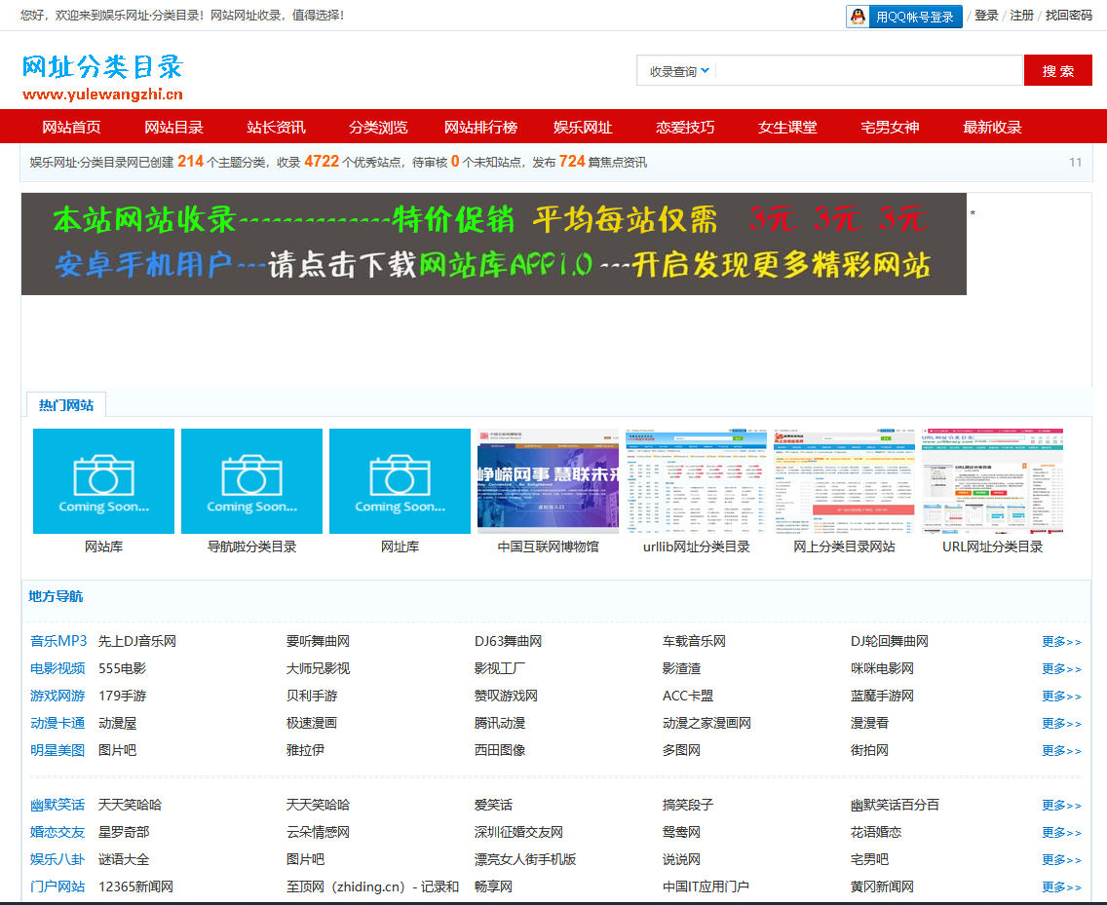Click the 最新收录 navigation item
This screenshot has width=1107, height=905.
click(x=991, y=126)
